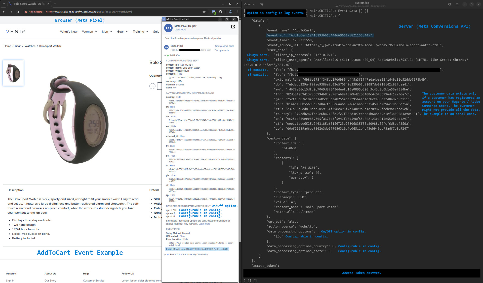Screen dimensions: 483x283
Task: Show the URL called value
Action: pos(182,236)
